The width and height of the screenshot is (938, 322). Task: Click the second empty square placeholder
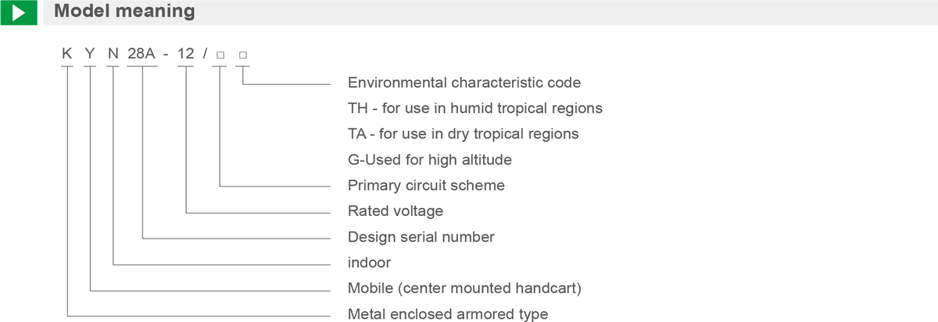pos(243,55)
